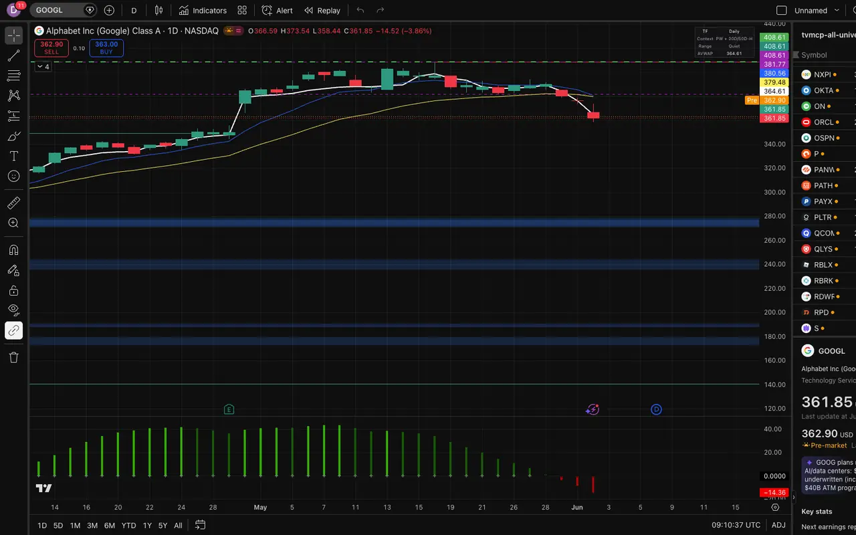Toggle ADJ price adjustment button
Image resolution: width=856 pixels, height=535 pixels.
778,526
